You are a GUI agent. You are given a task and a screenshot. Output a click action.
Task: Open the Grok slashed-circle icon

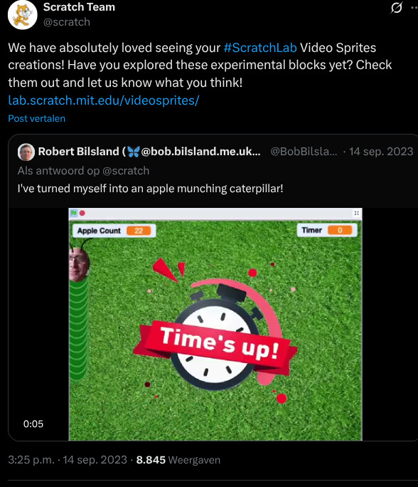(x=396, y=8)
